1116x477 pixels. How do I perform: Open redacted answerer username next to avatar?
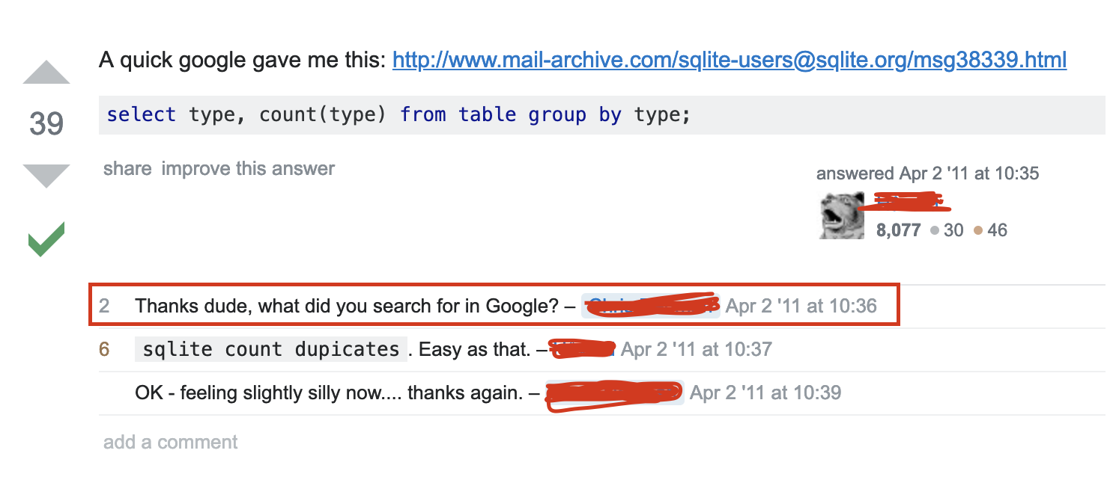click(x=910, y=200)
